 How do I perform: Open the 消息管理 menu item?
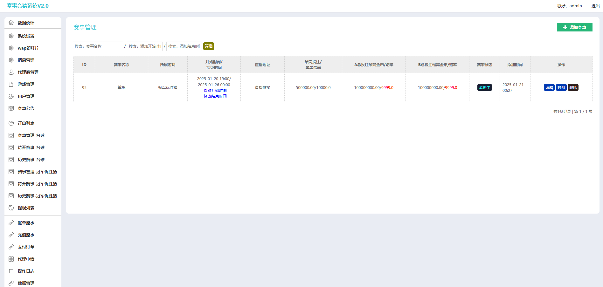pyautogui.click(x=26, y=60)
